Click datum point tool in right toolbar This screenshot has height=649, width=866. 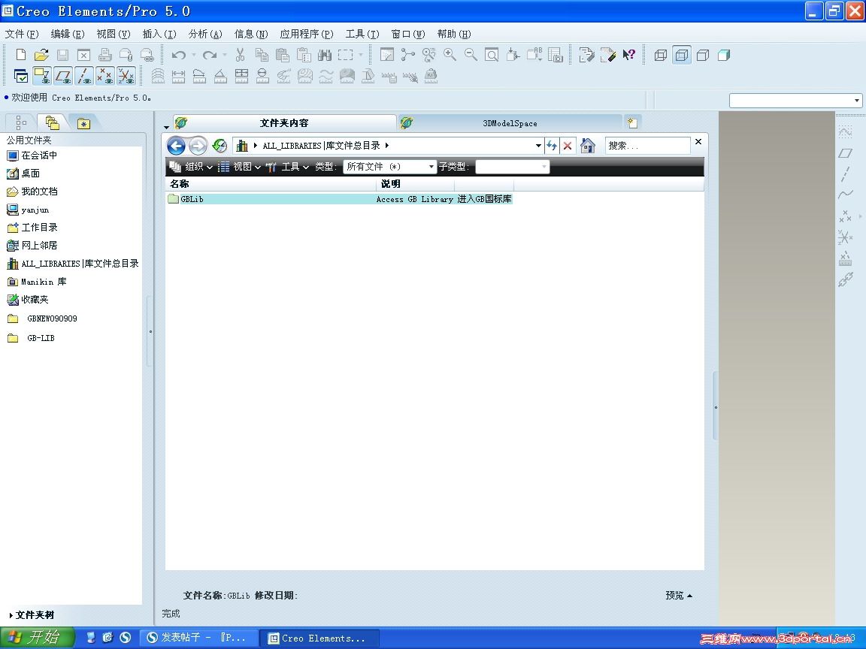[845, 216]
